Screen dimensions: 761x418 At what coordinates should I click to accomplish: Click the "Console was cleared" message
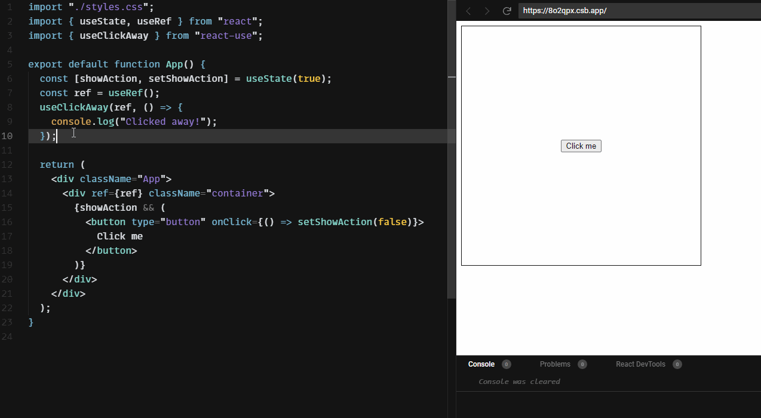point(518,381)
